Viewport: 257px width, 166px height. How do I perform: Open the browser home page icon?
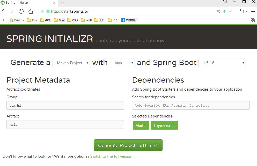click(x=31, y=11)
